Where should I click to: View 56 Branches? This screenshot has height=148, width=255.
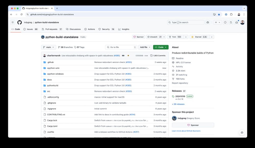pyautogui.click(x=65, y=47)
